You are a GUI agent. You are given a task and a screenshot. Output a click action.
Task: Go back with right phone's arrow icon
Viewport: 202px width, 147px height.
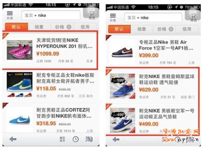[116, 139]
